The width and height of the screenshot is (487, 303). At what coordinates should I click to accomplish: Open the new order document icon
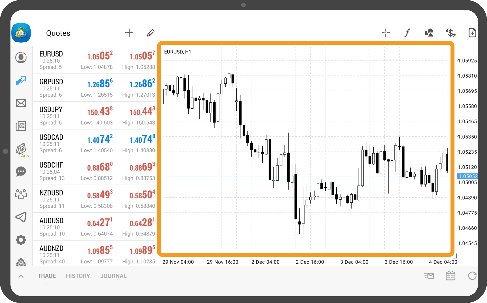coord(472,33)
